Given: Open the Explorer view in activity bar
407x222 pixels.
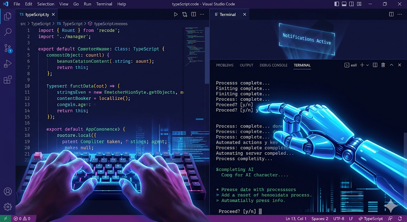Looking at the screenshot, I should pos(8,17).
